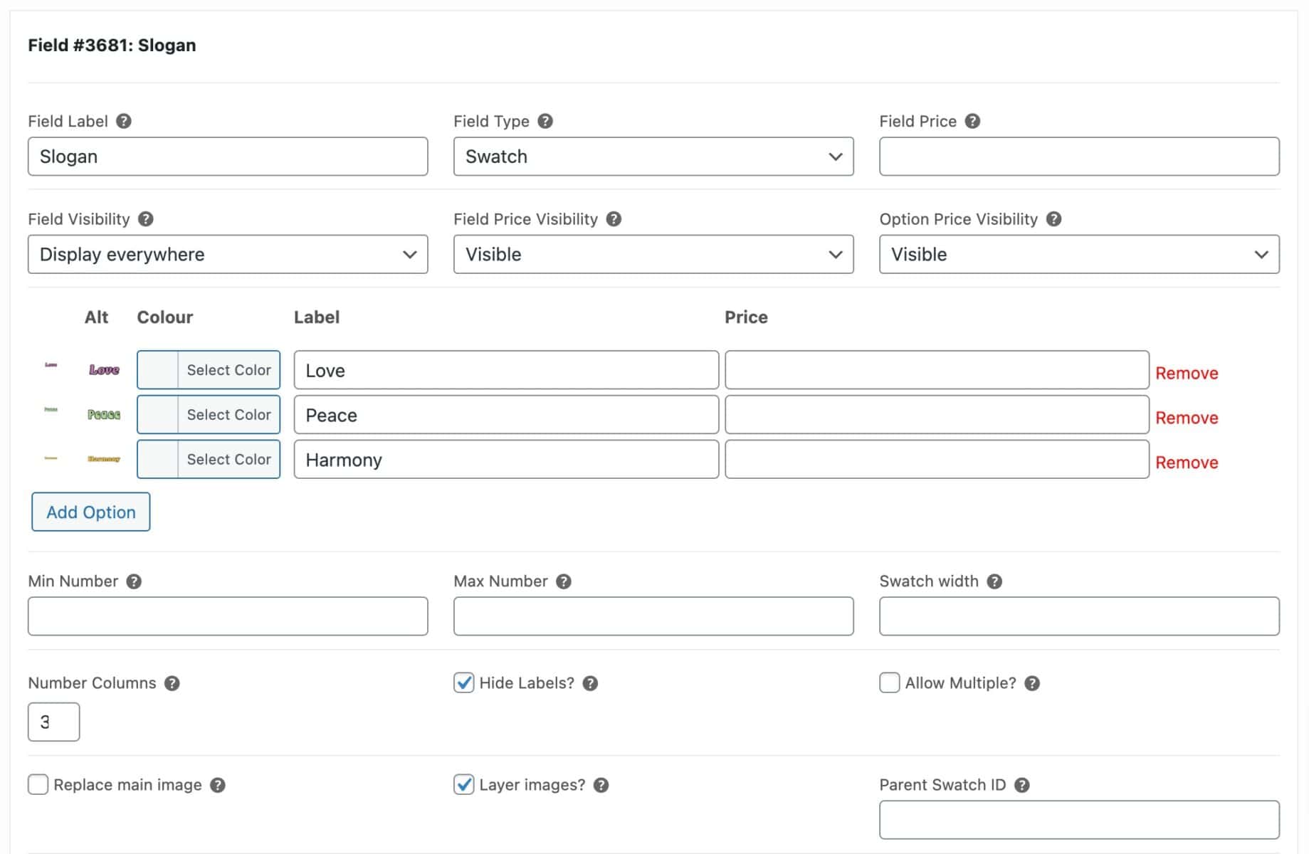Click the price field in Harmony row
Screen dimensions: 1309x854
point(937,459)
